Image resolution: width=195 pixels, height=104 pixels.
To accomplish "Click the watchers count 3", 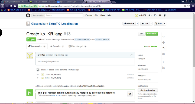I will pos(137,24).
